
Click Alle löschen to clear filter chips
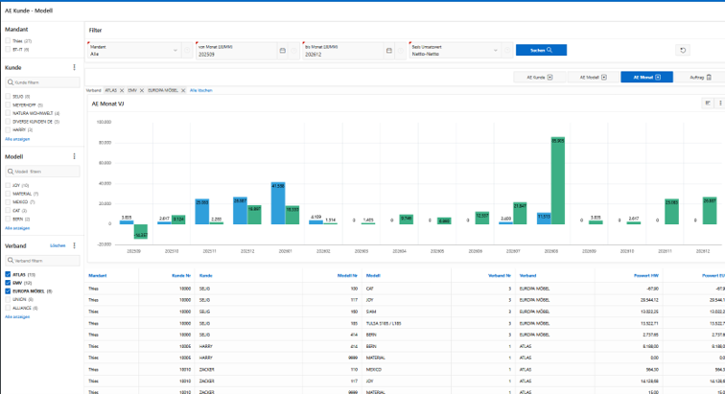[x=201, y=91]
